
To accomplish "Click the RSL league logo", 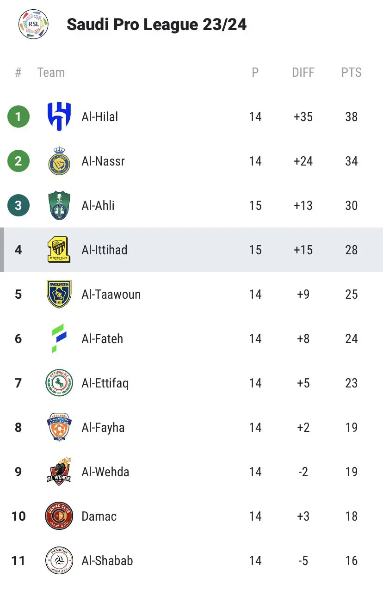I will 34,24.
